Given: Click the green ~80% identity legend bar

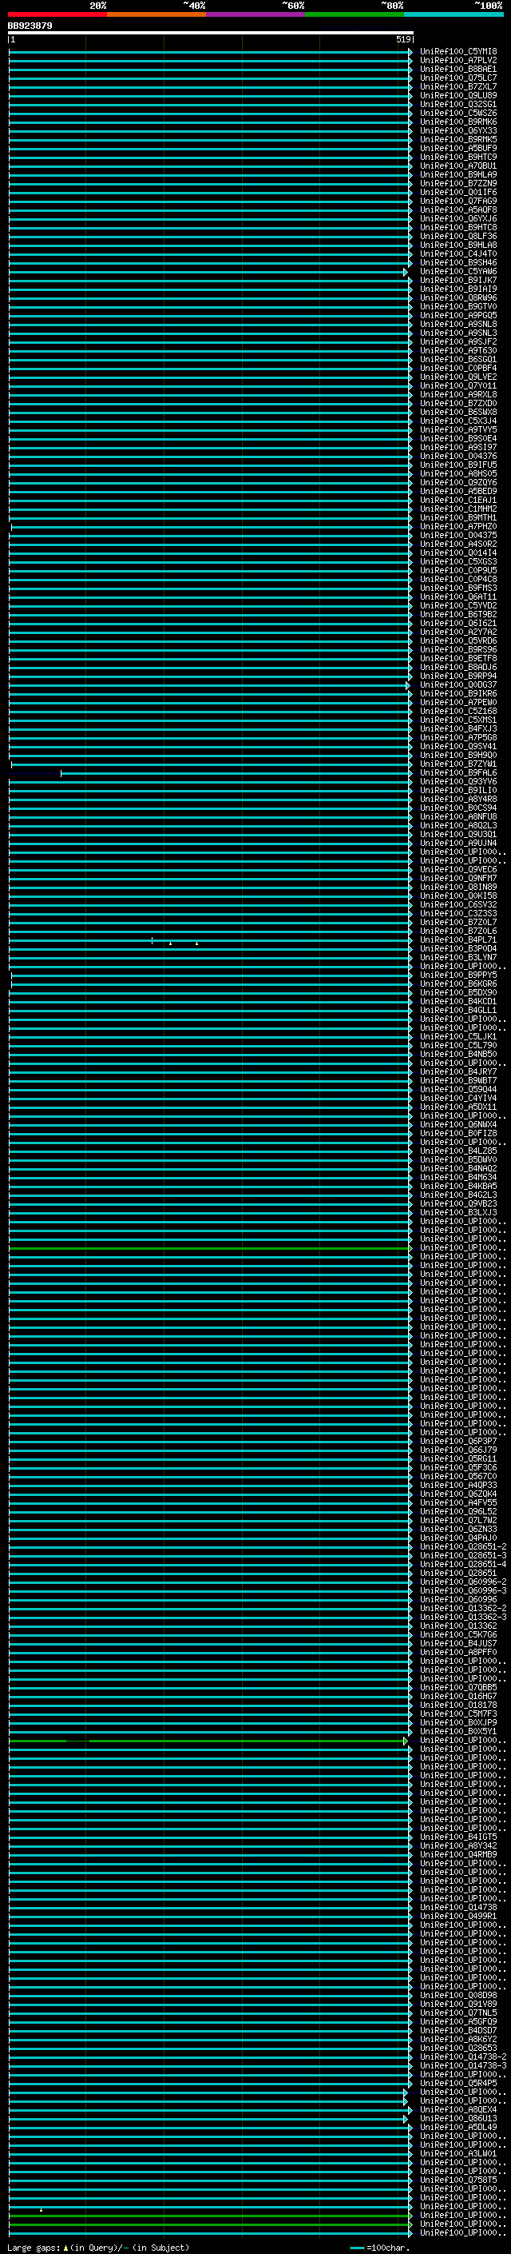Looking at the screenshot, I should pos(355,14).
